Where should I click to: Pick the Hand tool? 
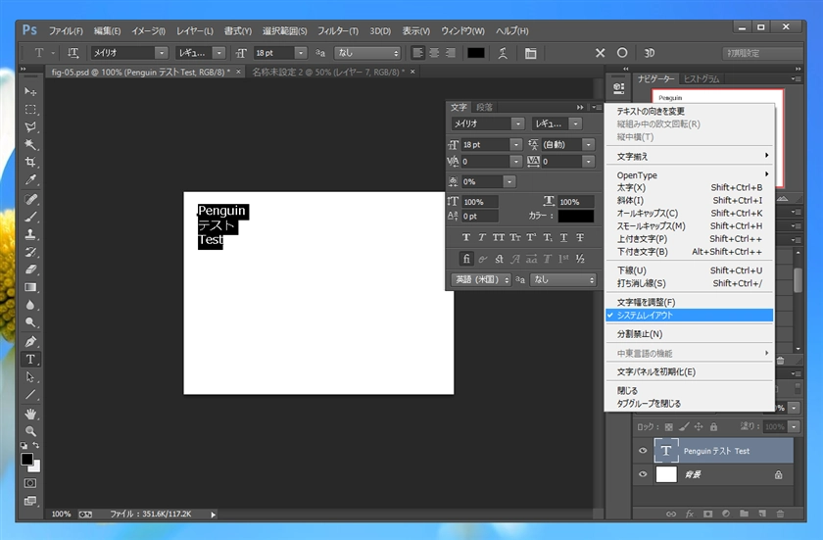[x=30, y=413]
